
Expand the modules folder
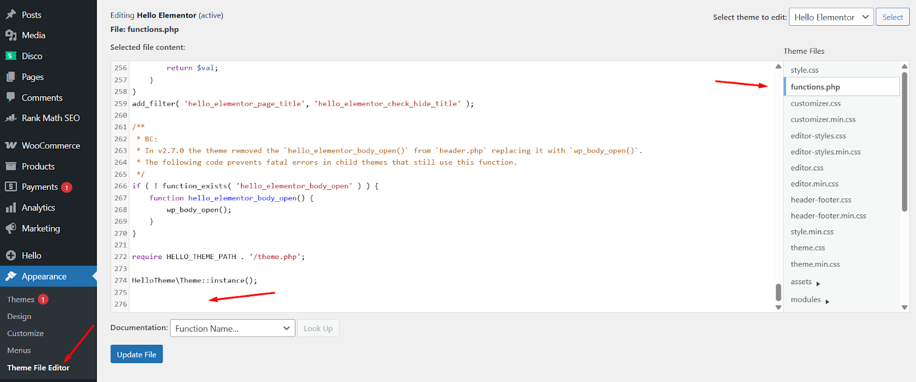tap(810, 300)
